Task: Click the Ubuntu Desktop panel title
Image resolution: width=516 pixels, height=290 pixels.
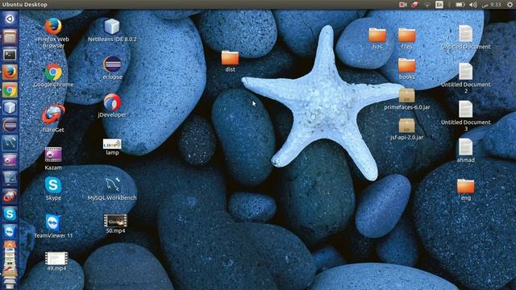Action: tap(25, 5)
